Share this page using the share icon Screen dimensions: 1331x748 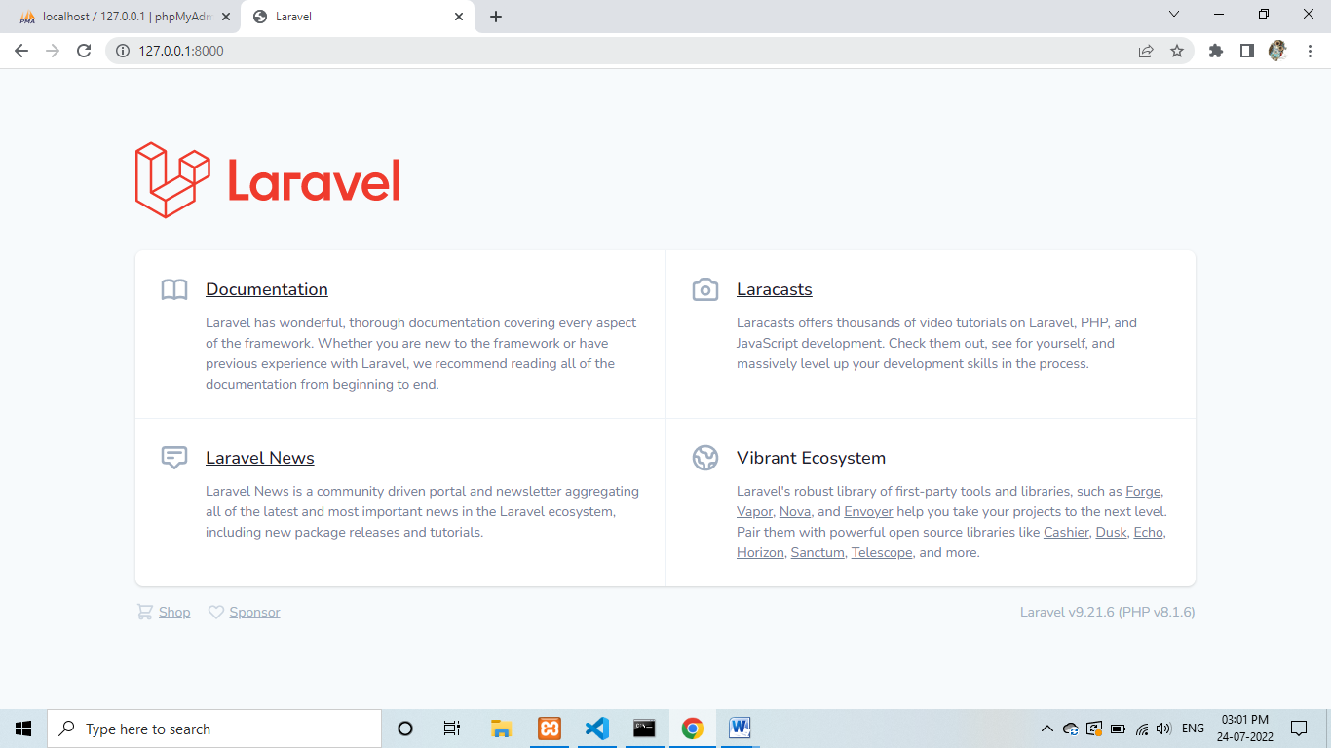pos(1146,51)
